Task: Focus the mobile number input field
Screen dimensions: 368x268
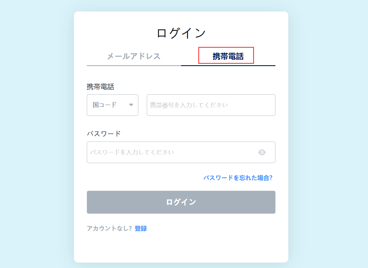Action: click(x=211, y=105)
